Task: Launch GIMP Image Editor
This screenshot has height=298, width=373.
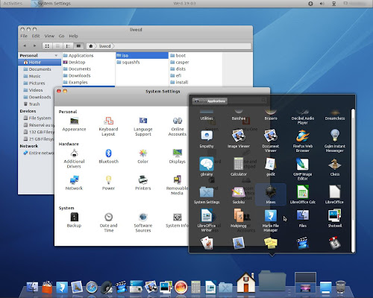Action: tap(303, 168)
